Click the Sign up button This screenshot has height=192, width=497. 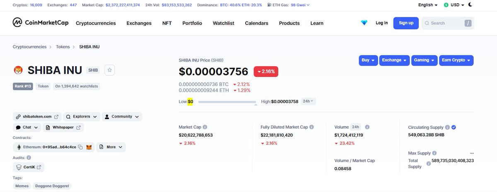click(x=406, y=23)
